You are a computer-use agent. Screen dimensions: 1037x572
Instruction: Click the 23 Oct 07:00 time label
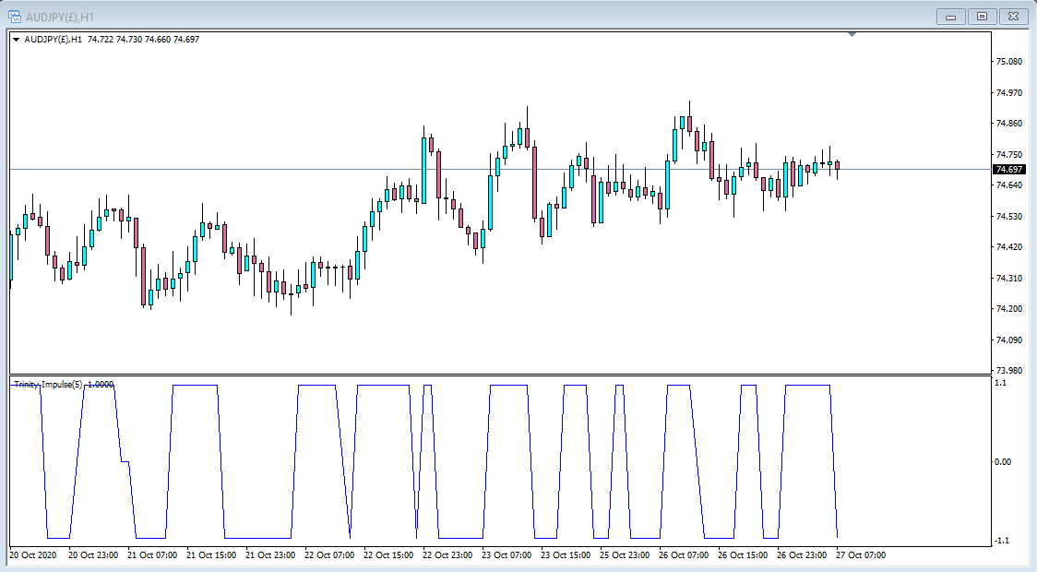507,555
